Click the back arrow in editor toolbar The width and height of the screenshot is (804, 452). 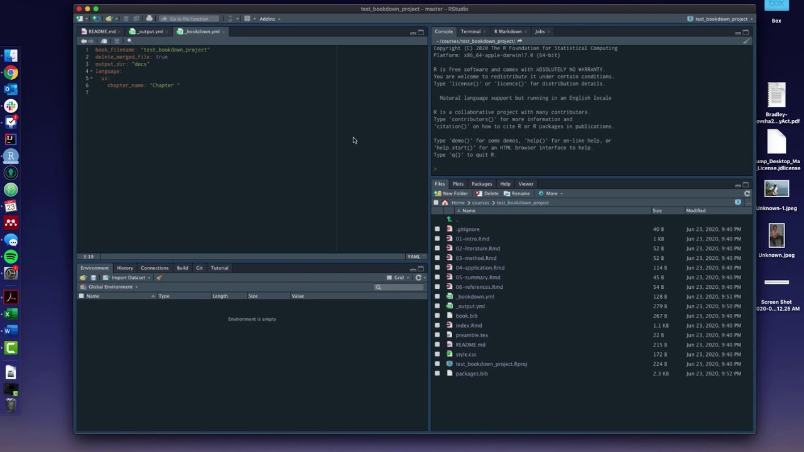tap(84, 41)
